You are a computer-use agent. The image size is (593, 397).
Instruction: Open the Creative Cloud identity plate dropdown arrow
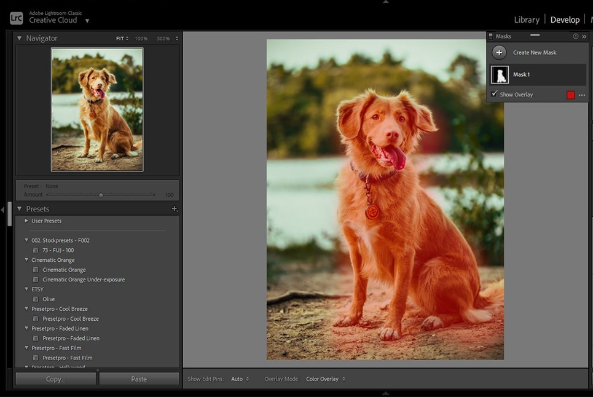pyautogui.click(x=87, y=21)
